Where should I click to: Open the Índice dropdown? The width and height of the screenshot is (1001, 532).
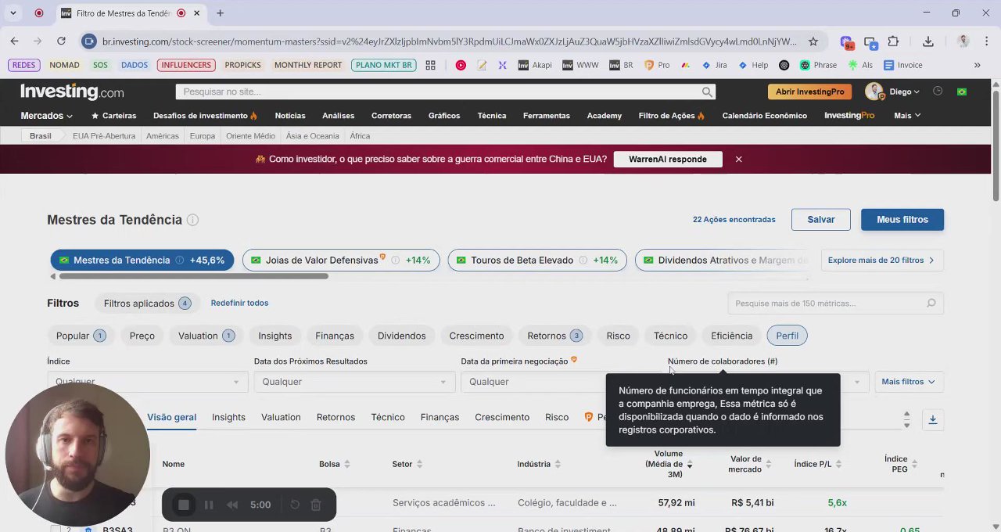pyautogui.click(x=146, y=382)
